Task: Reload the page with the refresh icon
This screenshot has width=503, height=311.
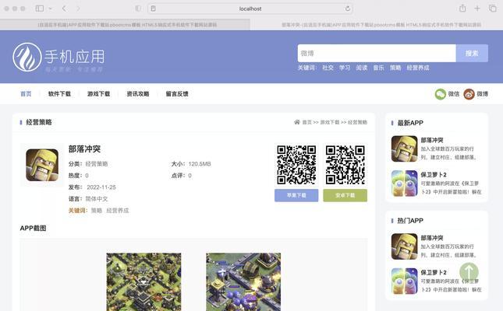Action: tap(347, 9)
